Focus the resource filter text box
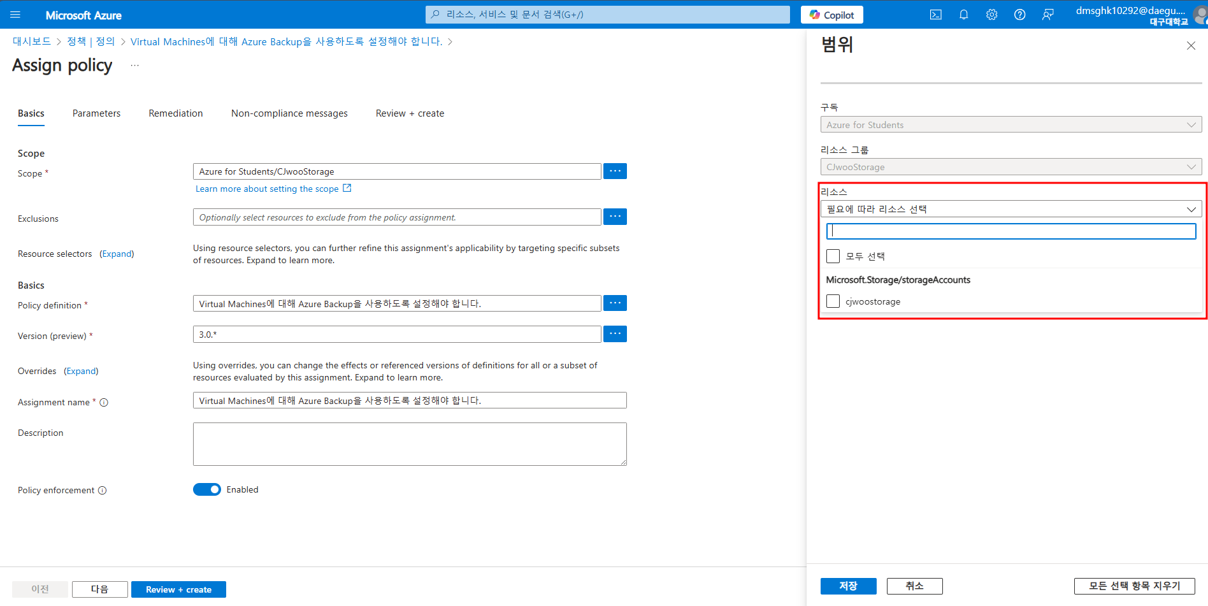 (x=1010, y=231)
